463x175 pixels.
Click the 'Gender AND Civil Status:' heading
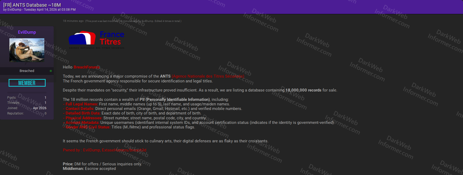[87, 127]
